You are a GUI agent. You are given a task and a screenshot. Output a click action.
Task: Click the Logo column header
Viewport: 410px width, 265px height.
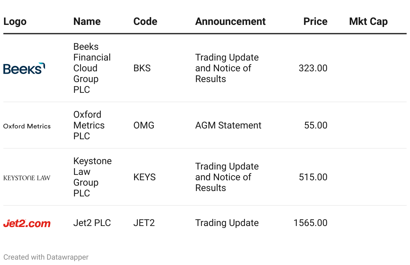point(15,22)
